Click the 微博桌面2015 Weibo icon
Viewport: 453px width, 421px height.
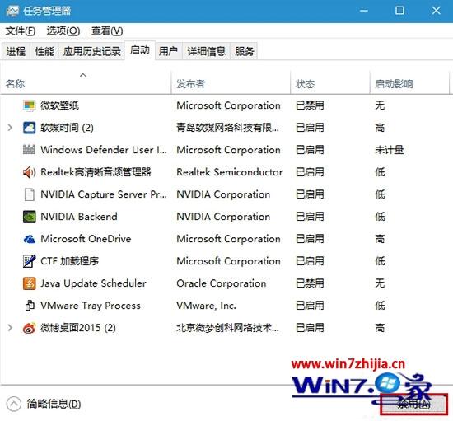click(29, 328)
